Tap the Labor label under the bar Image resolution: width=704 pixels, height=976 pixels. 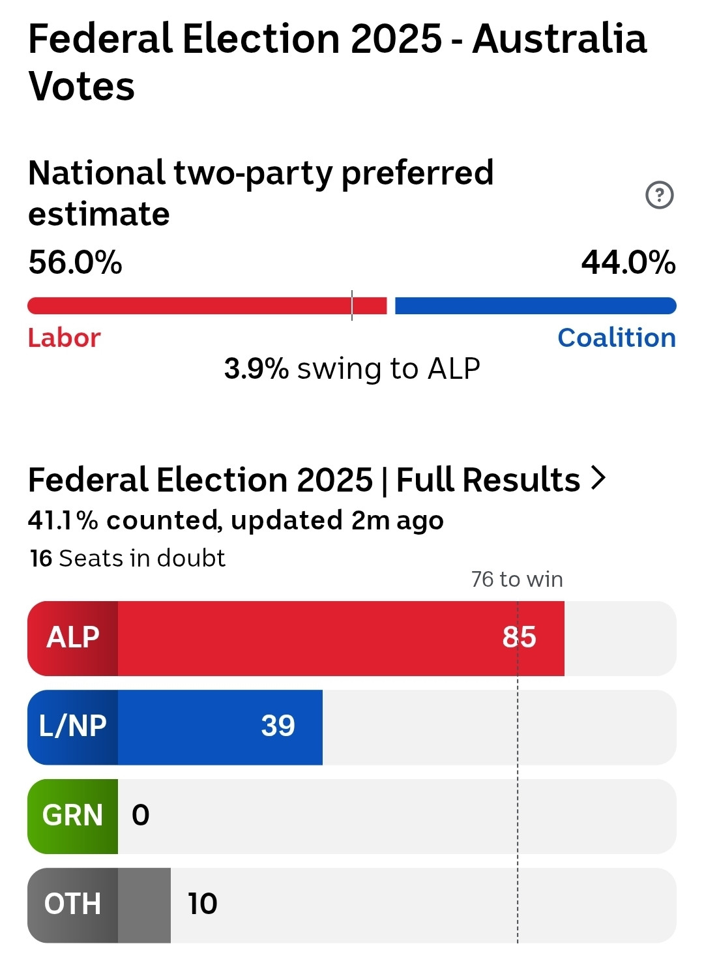point(64,338)
